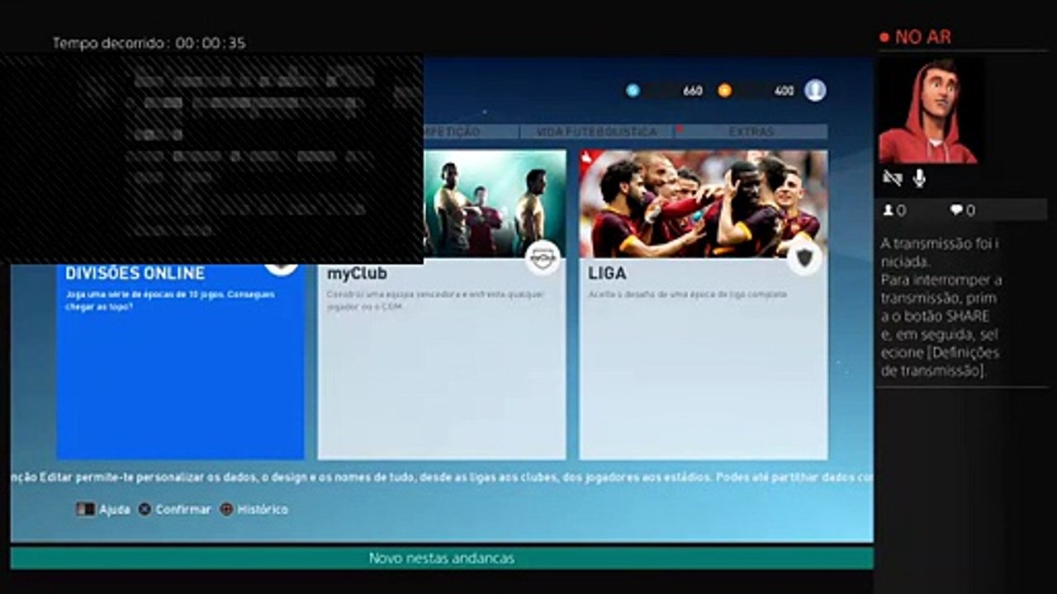Select the DIVISÕES ONLINE card
The height and width of the screenshot is (594, 1057).
tap(180, 361)
